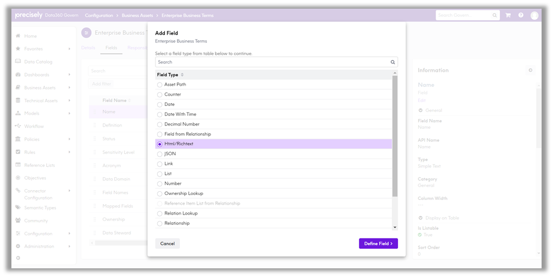Open the user profile avatar
This screenshot has height=277, width=553.
pos(535,15)
